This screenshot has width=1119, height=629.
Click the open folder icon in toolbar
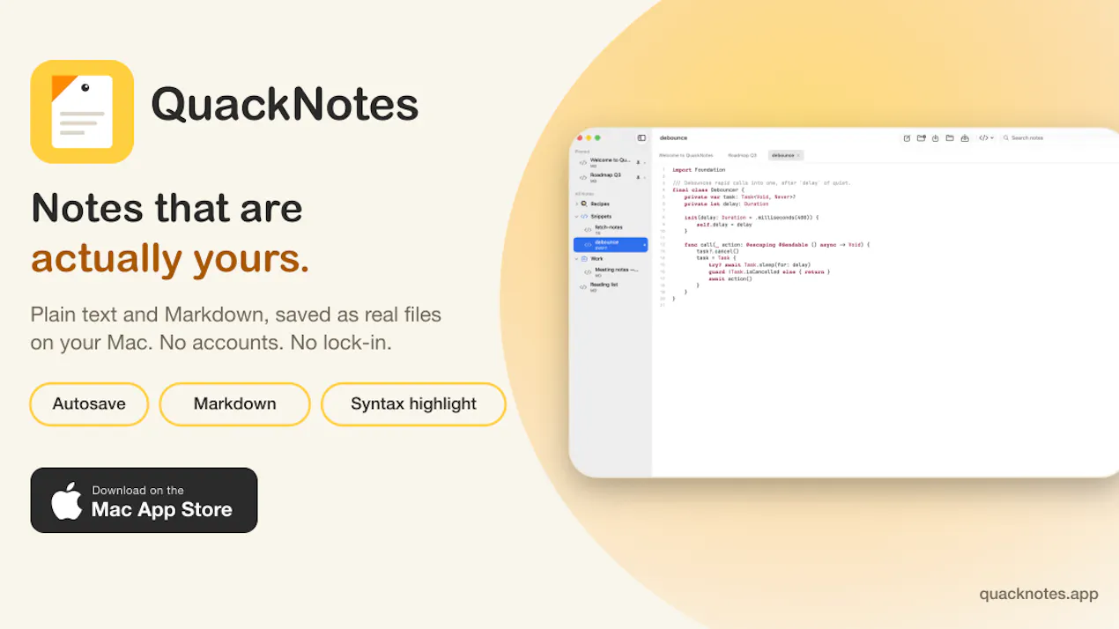point(950,137)
